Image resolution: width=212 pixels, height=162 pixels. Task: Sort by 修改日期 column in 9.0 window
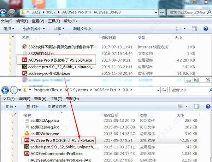click(x=111, y=115)
